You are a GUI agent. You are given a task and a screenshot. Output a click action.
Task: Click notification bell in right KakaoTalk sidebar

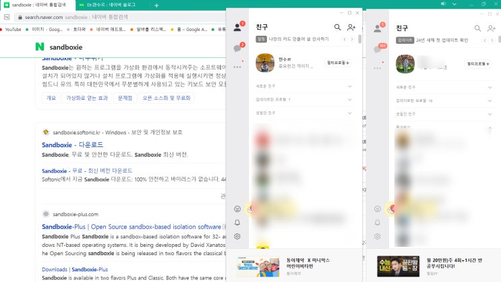(378, 223)
